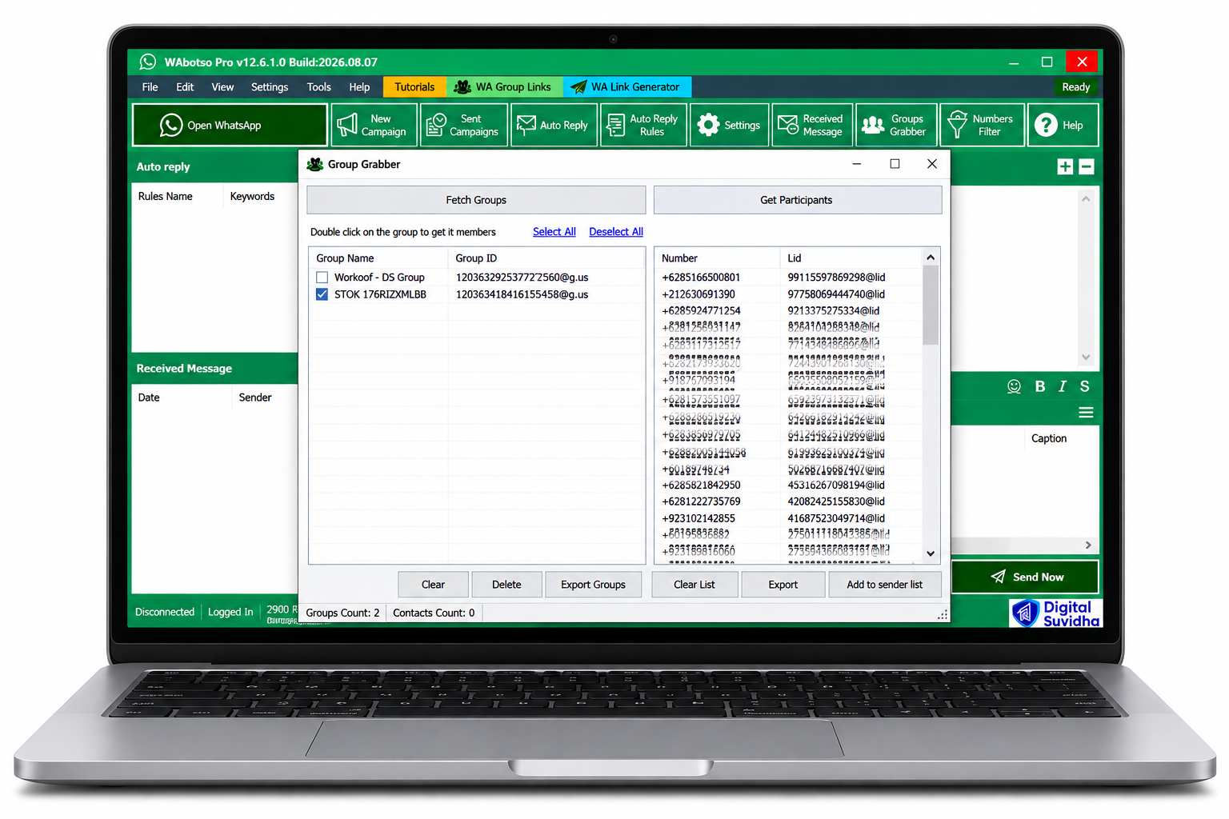
Task: Click the Fetch Groups button
Action: point(476,200)
